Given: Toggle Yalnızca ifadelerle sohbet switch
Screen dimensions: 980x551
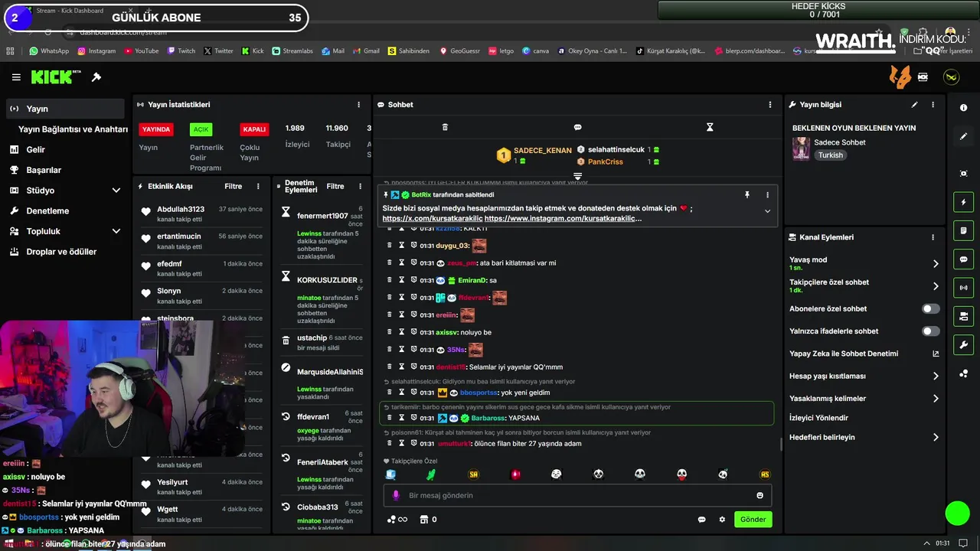Looking at the screenshot, I should 930,331.
